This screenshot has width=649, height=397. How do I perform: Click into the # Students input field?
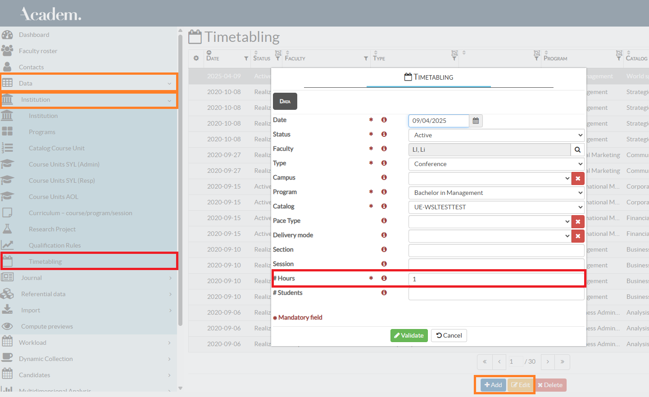496,293
